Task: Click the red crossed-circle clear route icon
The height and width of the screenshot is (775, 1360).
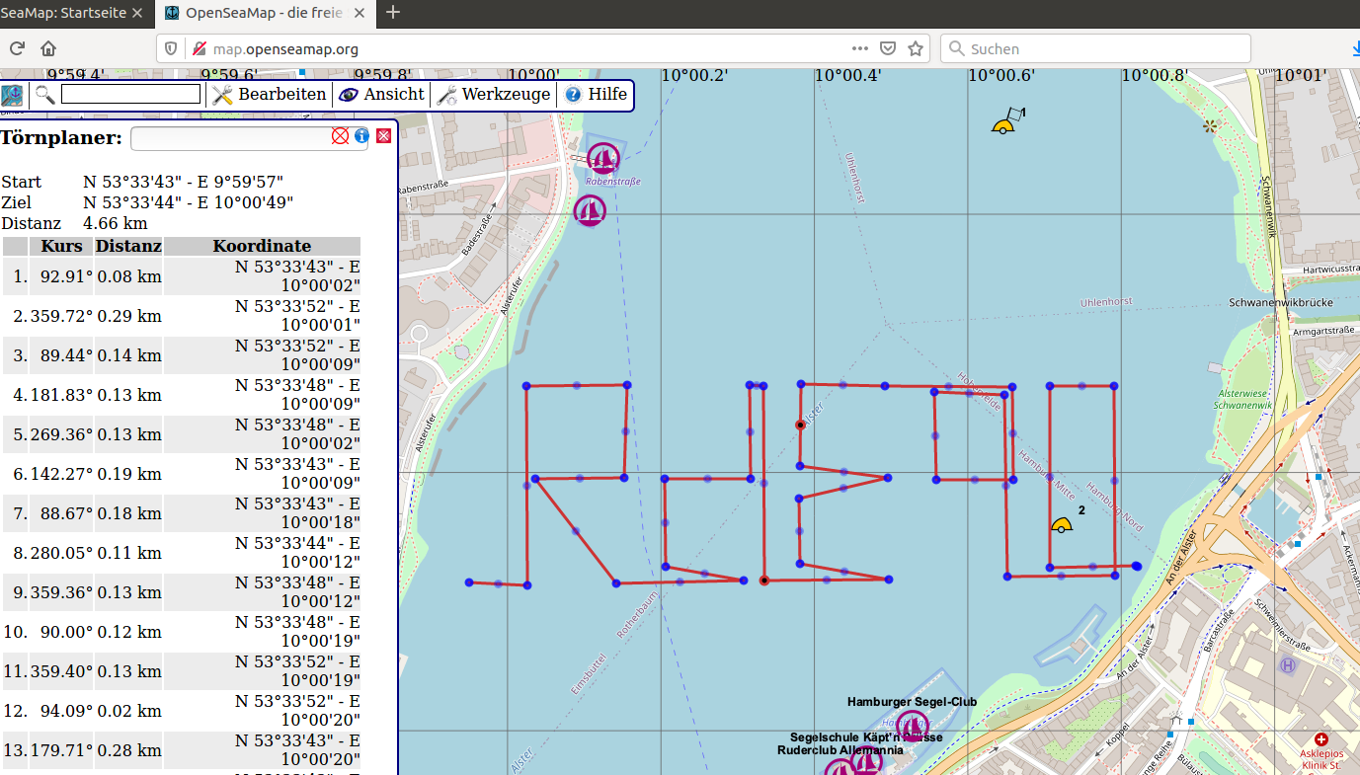Action: coord(341,136)
